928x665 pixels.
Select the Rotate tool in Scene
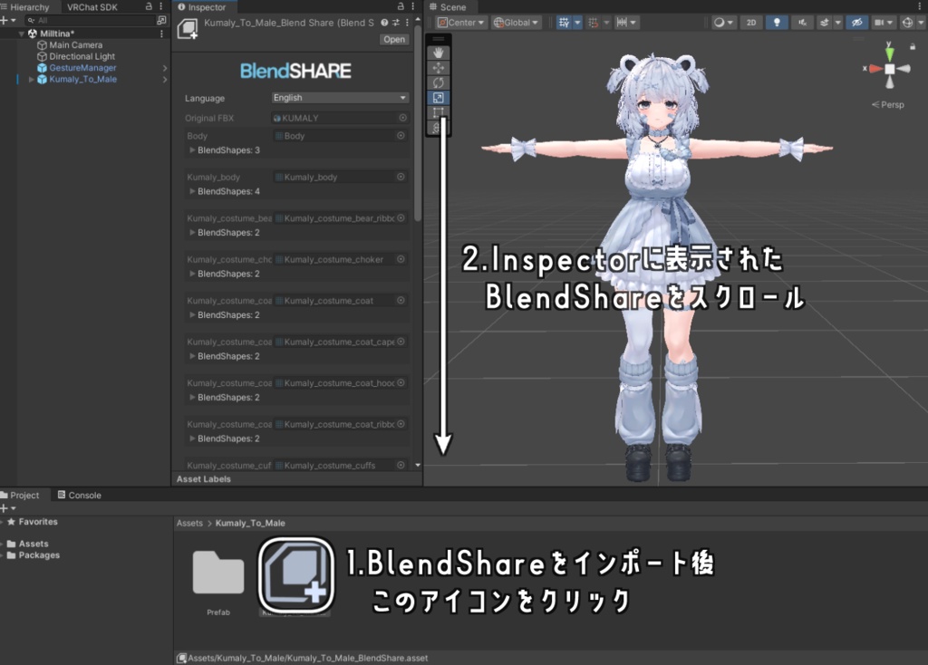[x=438, y=82]
